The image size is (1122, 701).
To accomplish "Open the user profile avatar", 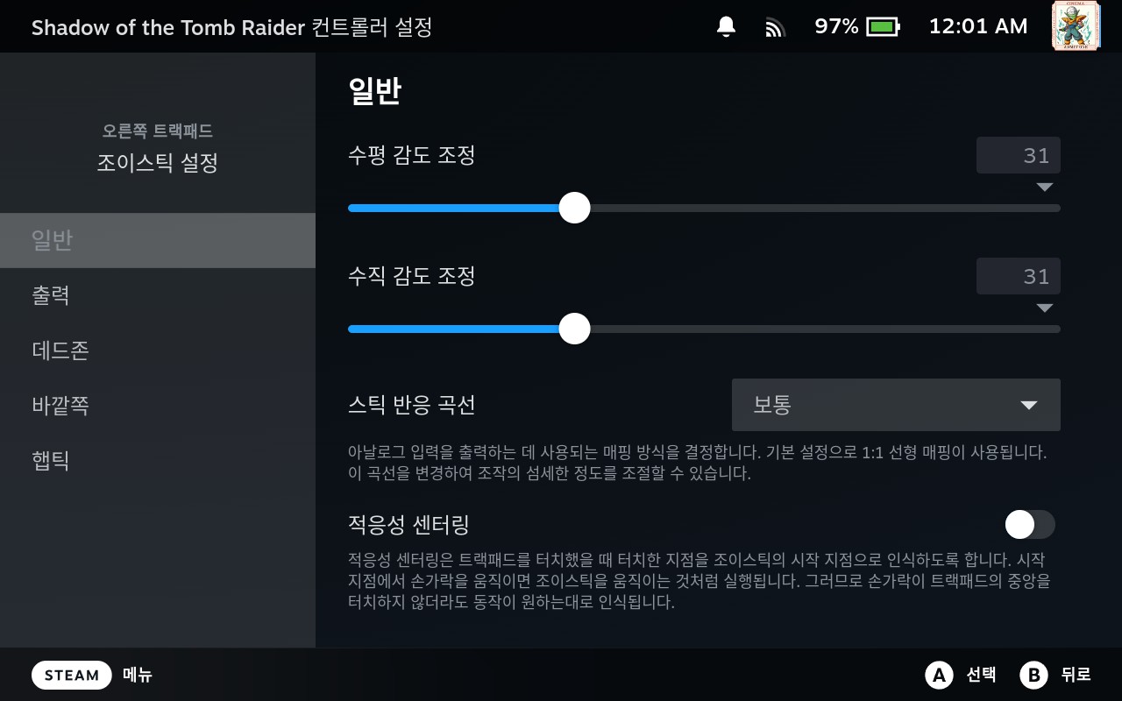I will [x=1076, y=25].
